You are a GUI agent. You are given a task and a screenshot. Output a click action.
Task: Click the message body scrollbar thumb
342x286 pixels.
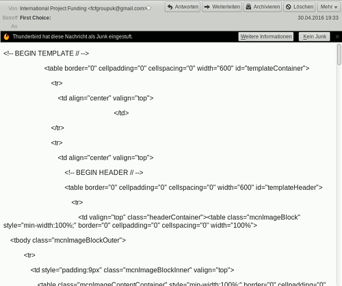(339, 55)
